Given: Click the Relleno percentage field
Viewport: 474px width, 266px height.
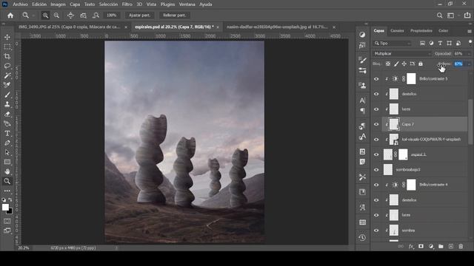Looking at the screenshot, I should 458,64.
